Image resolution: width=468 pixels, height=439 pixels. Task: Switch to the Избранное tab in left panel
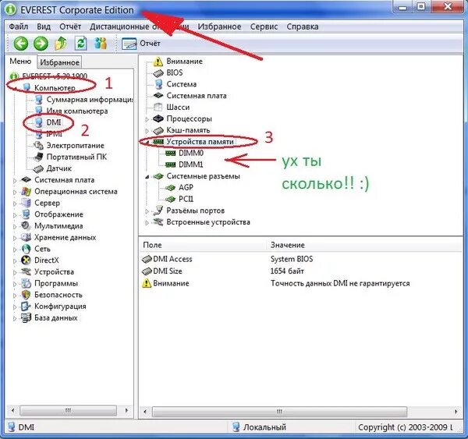pos(60,62)
